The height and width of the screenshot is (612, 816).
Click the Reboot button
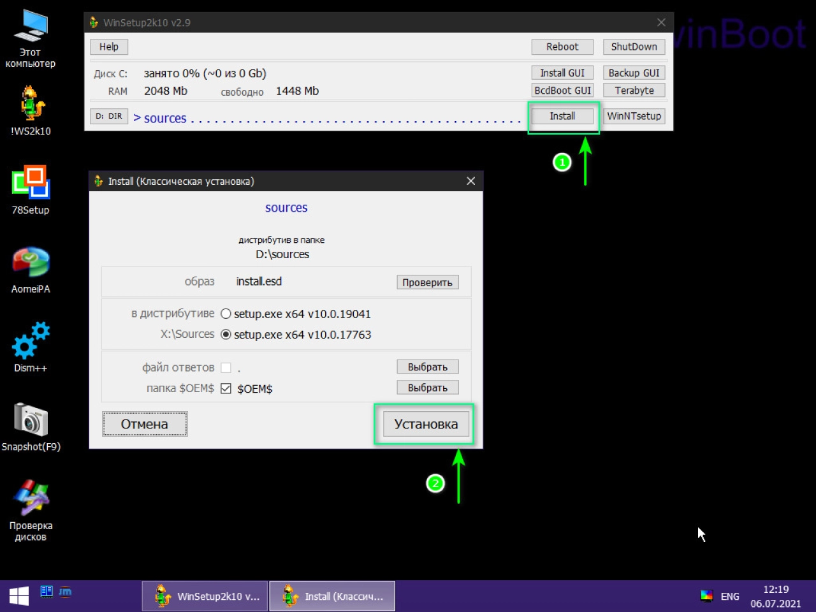pos(562,47)
